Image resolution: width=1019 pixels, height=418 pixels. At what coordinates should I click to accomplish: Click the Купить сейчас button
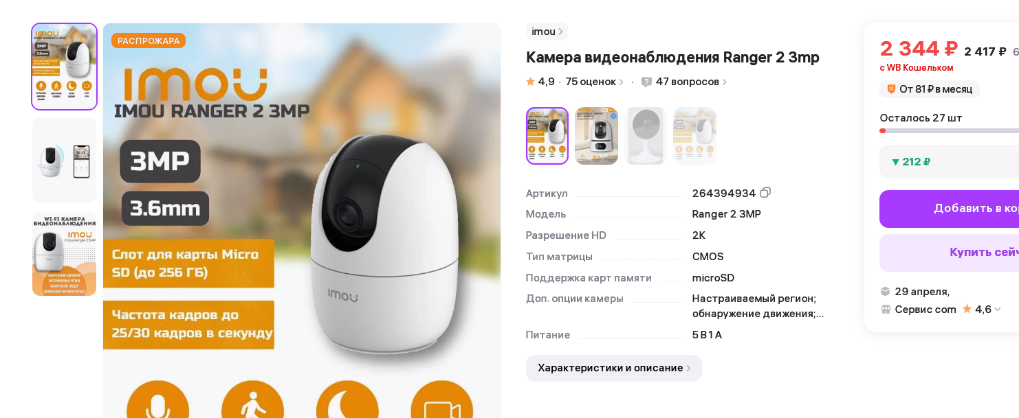point(949,253)
